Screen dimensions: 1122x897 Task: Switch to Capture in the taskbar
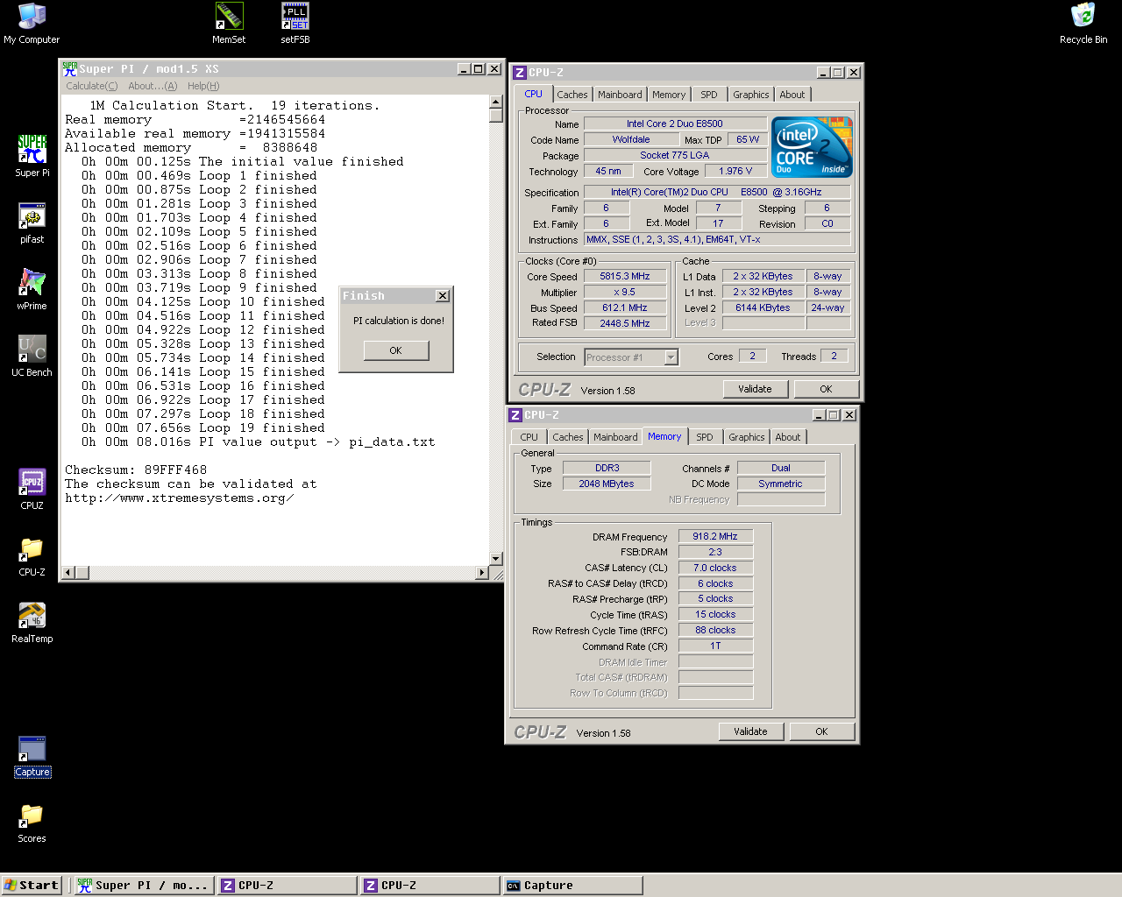(x=572, y=886)
